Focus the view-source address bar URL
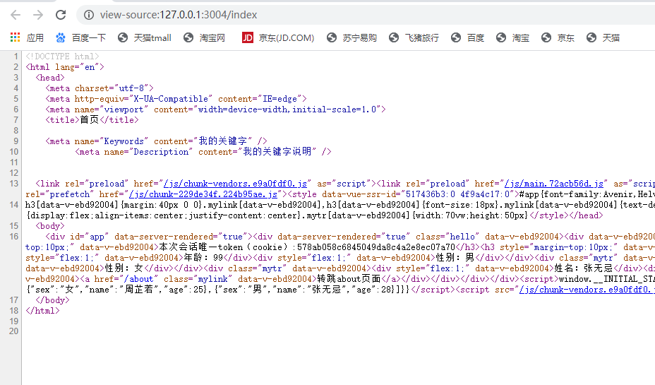655x385 pixels. pos(179,15)
